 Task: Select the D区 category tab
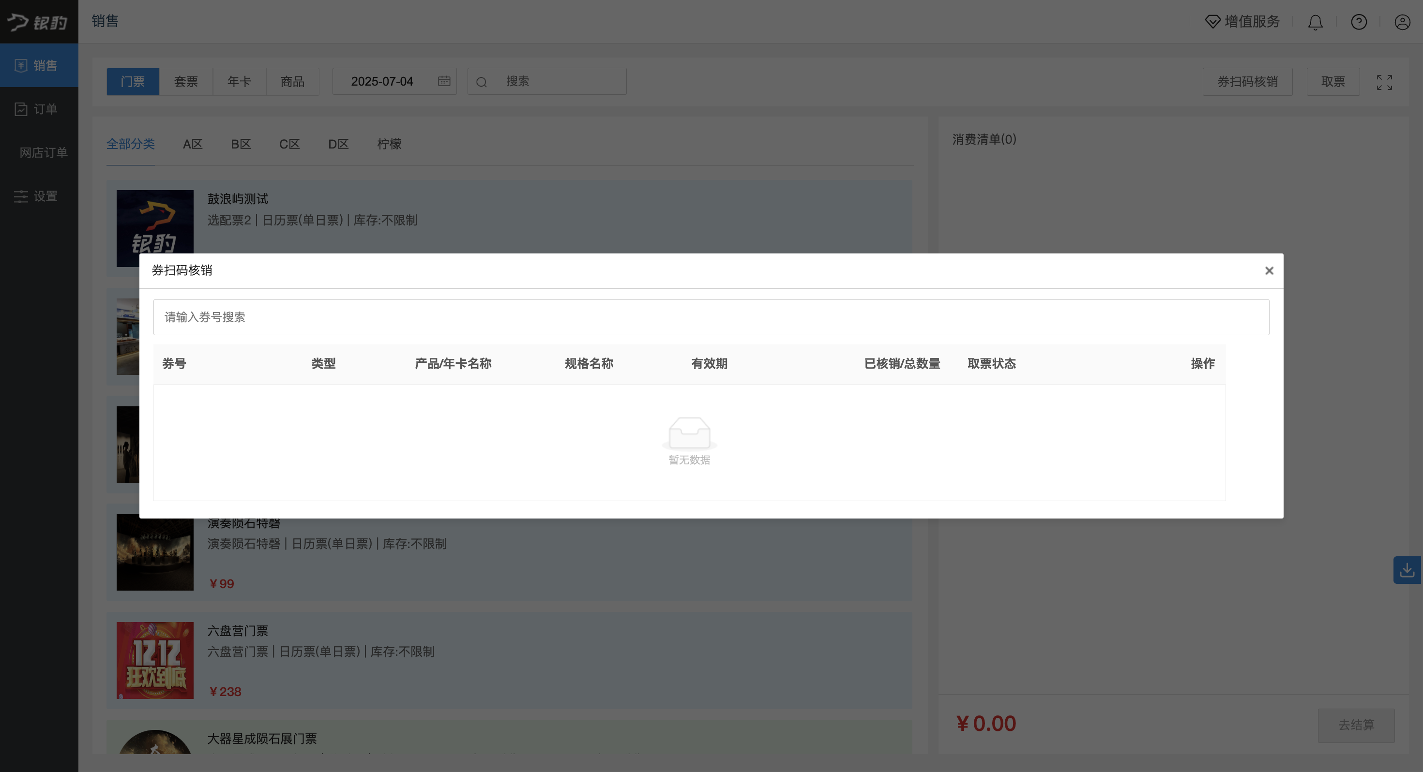[x=338, y=144]
